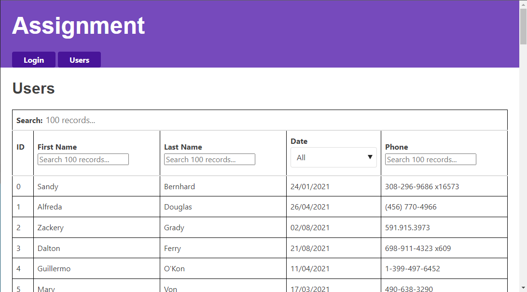Click the Assignment page title
Viewport: 527px width, 292px height.
click(x=78, y=26)
